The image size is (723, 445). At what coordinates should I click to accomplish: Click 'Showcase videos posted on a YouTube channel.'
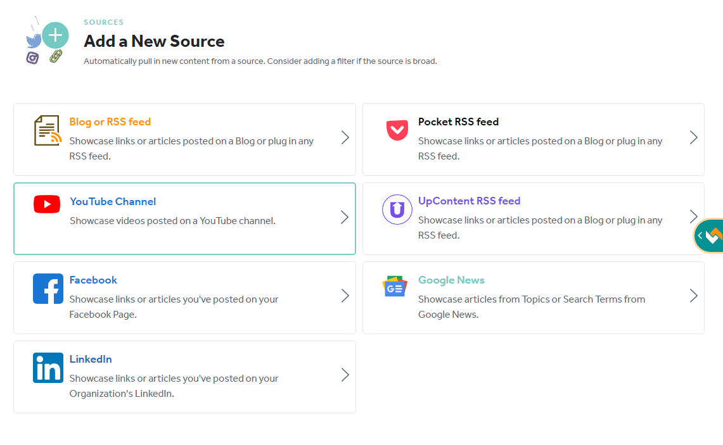pos(172,221)
